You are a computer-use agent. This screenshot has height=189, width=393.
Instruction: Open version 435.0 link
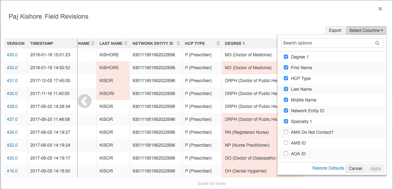coord(12,55)
